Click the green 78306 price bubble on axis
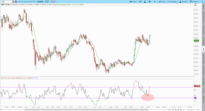The width and height of the screenshot is (205, 111). 196,41
